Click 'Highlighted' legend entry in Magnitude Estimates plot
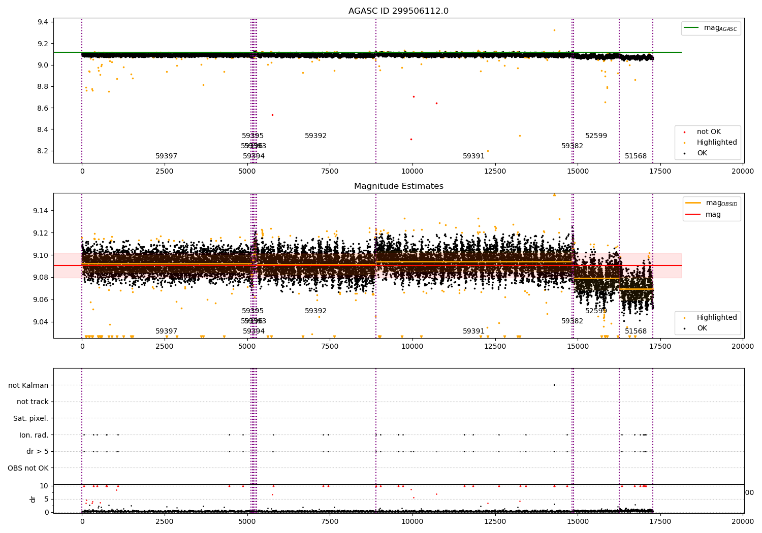Viewport: 762px width, 533px height. [x=711, y=318]
